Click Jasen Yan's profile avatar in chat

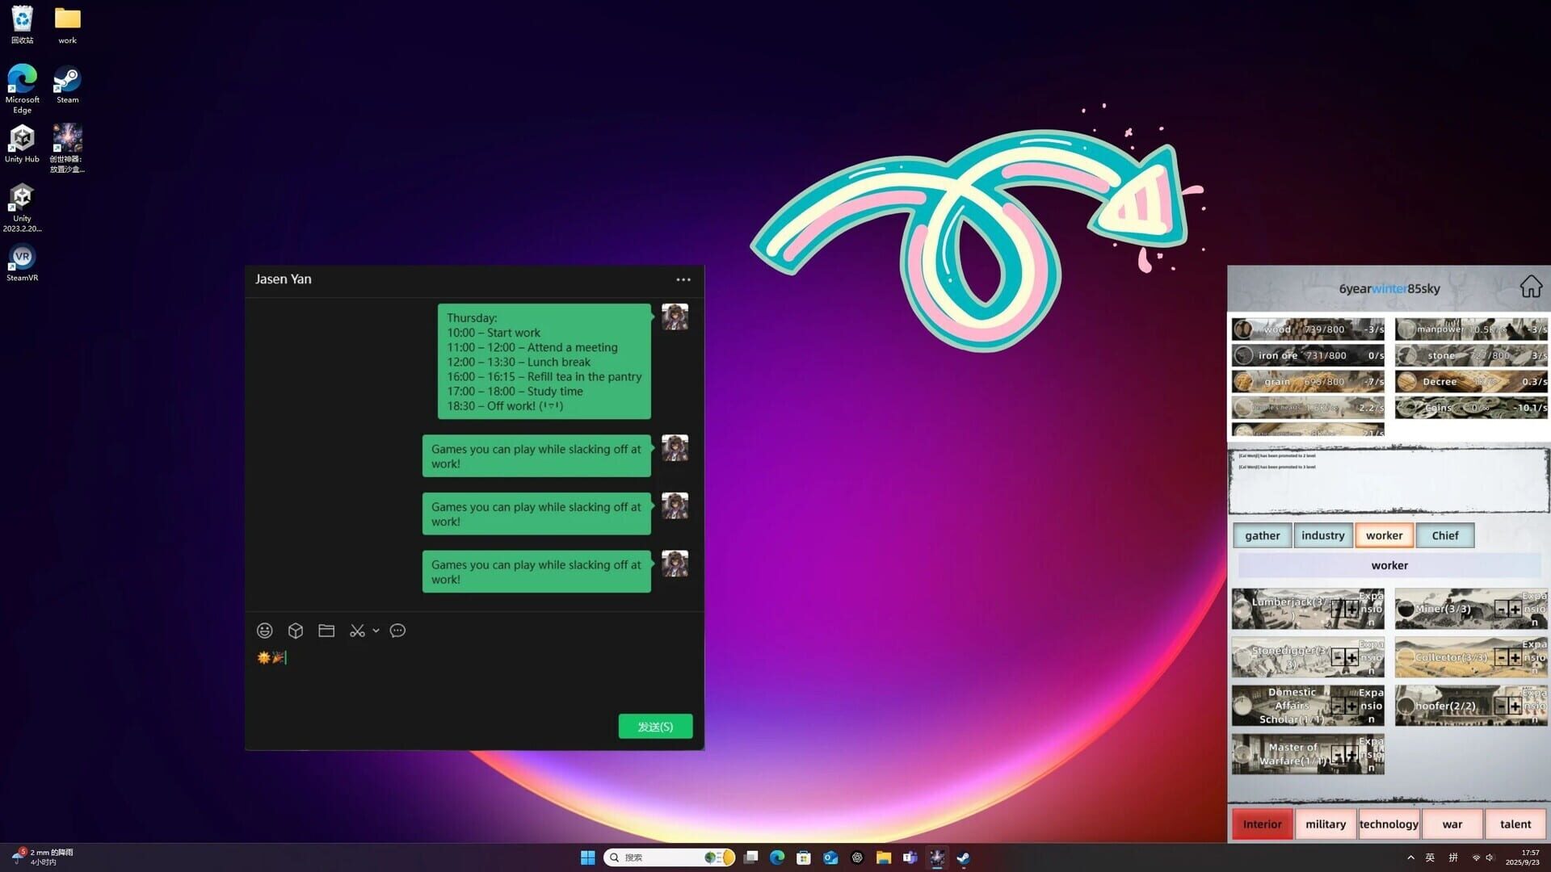(675, 317)
